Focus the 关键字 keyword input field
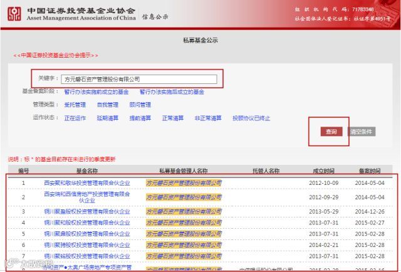Screen dimensions: 401x272 coord(139,79)
